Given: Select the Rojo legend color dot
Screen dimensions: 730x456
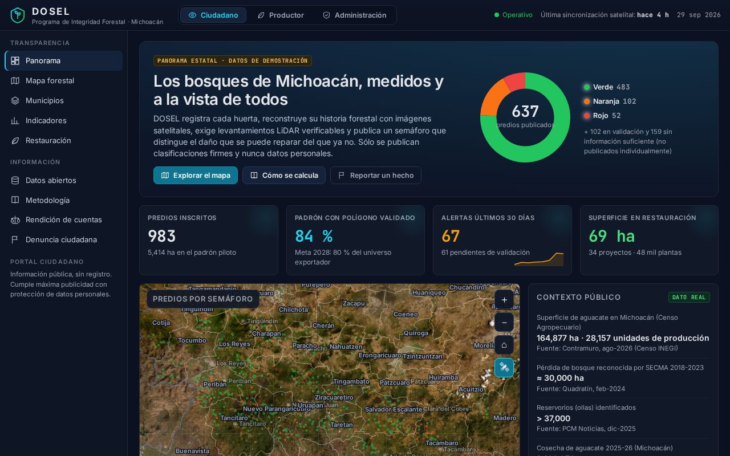Looking at the screenshot, I should click(x=587, y=116).
